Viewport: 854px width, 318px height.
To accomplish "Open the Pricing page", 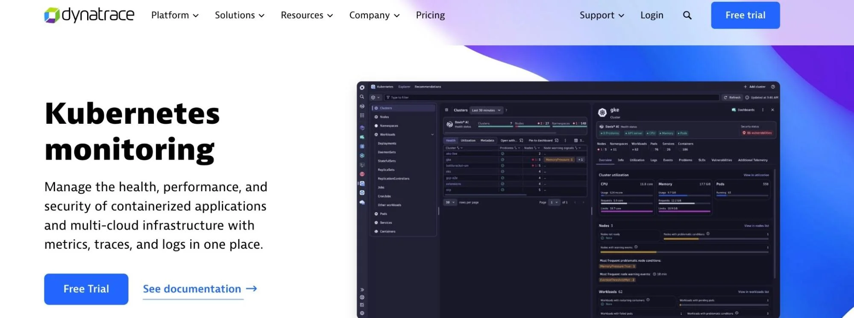I will pos(430,15).
